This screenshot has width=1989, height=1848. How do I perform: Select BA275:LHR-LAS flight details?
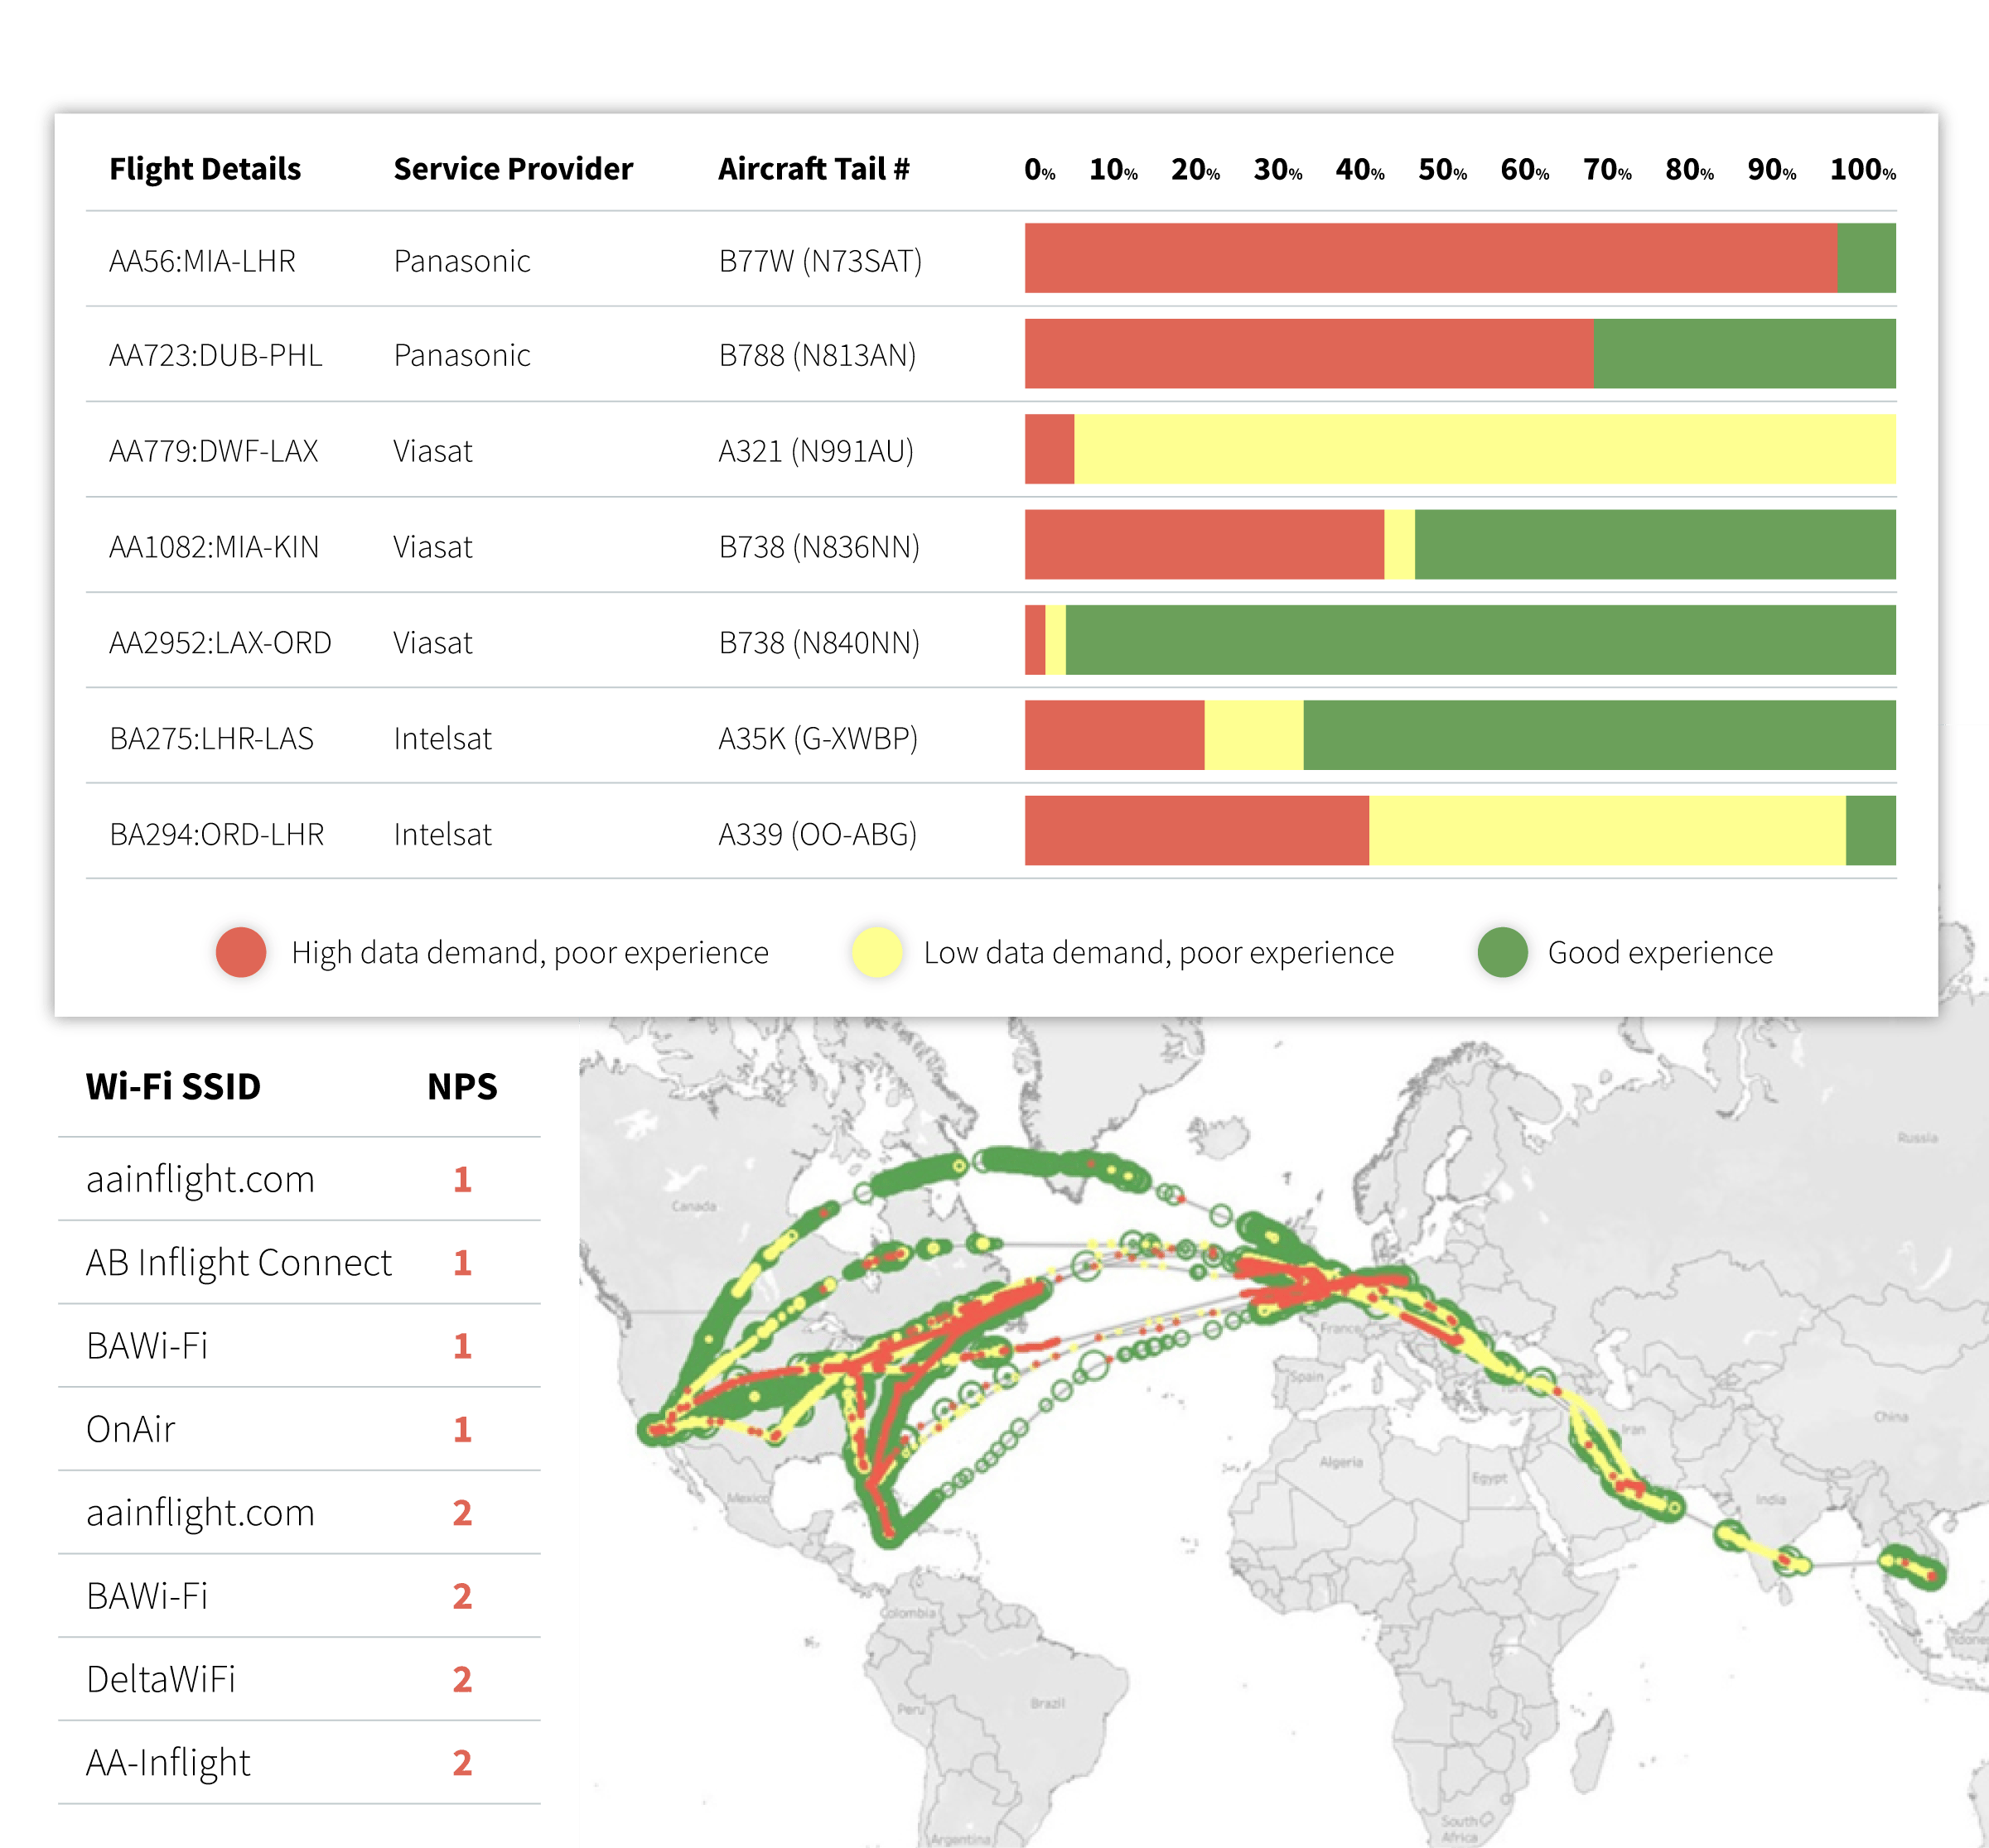pos(211,739)
